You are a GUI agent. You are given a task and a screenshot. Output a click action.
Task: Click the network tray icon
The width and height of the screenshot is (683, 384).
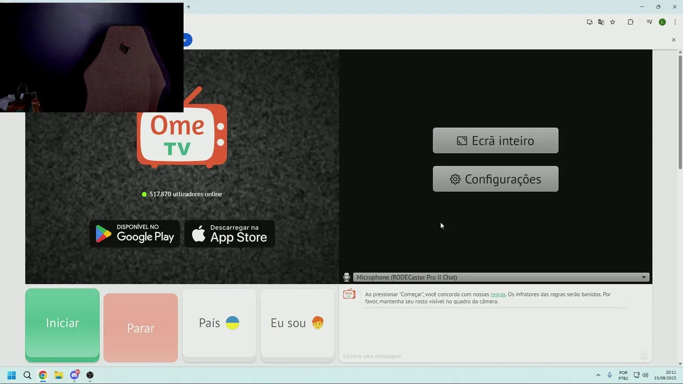[637, 375]
